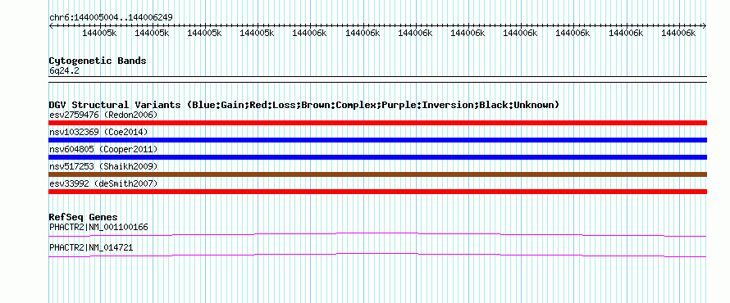Click the blue bar under nsv1032369
Screen dimensions: 730x303
click(x=377, y=140)
